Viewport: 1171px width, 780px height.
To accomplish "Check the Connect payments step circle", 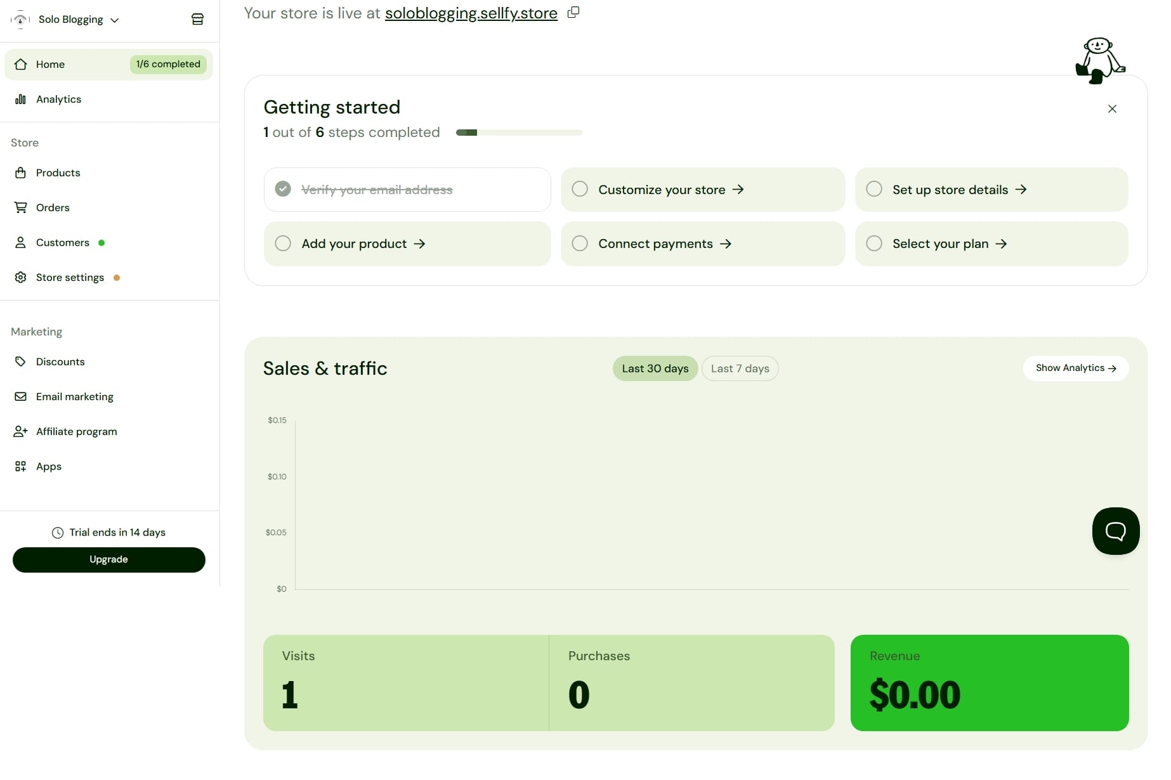I will tap(580, 244).
